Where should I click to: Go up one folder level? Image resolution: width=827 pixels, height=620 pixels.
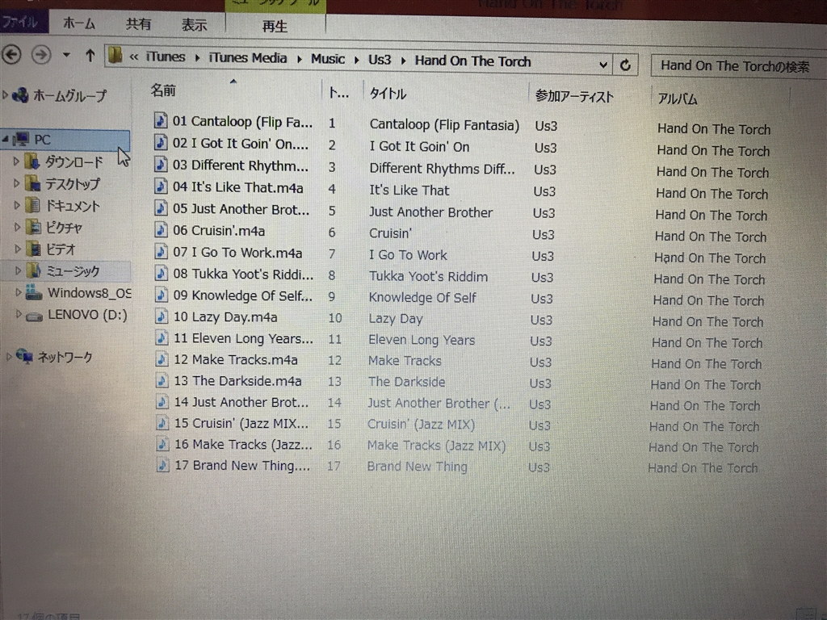tap(90, 56)
